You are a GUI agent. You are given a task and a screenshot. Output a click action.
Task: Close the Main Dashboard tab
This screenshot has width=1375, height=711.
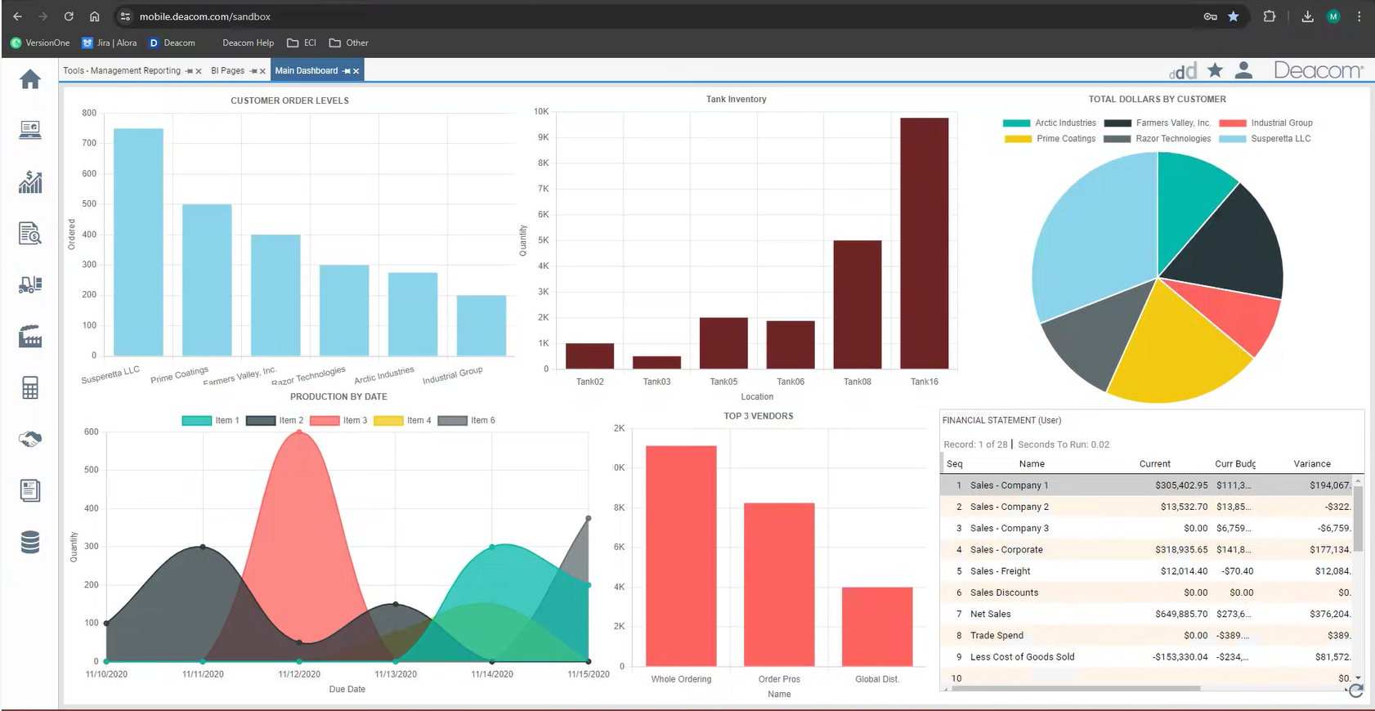(356, 72)
